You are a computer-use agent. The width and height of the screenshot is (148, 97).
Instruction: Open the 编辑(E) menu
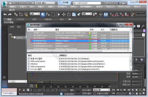[x=13, y=7]
